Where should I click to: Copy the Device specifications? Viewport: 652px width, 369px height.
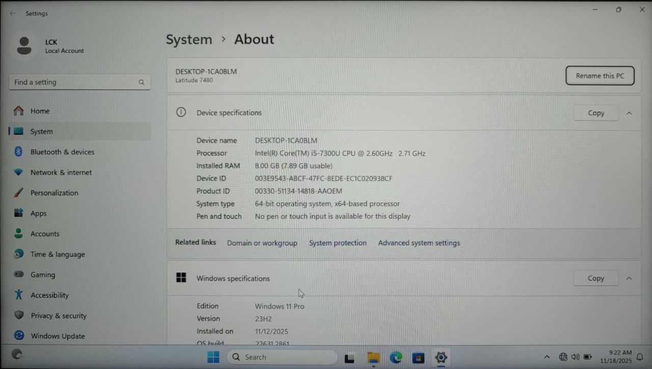(x=595, y=113)
